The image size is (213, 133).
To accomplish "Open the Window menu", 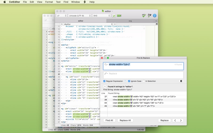I will (76, 2).
